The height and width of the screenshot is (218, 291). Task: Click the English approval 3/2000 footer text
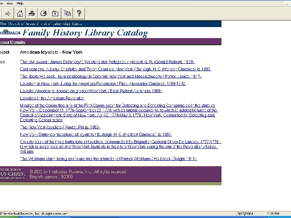pos(51,177)
